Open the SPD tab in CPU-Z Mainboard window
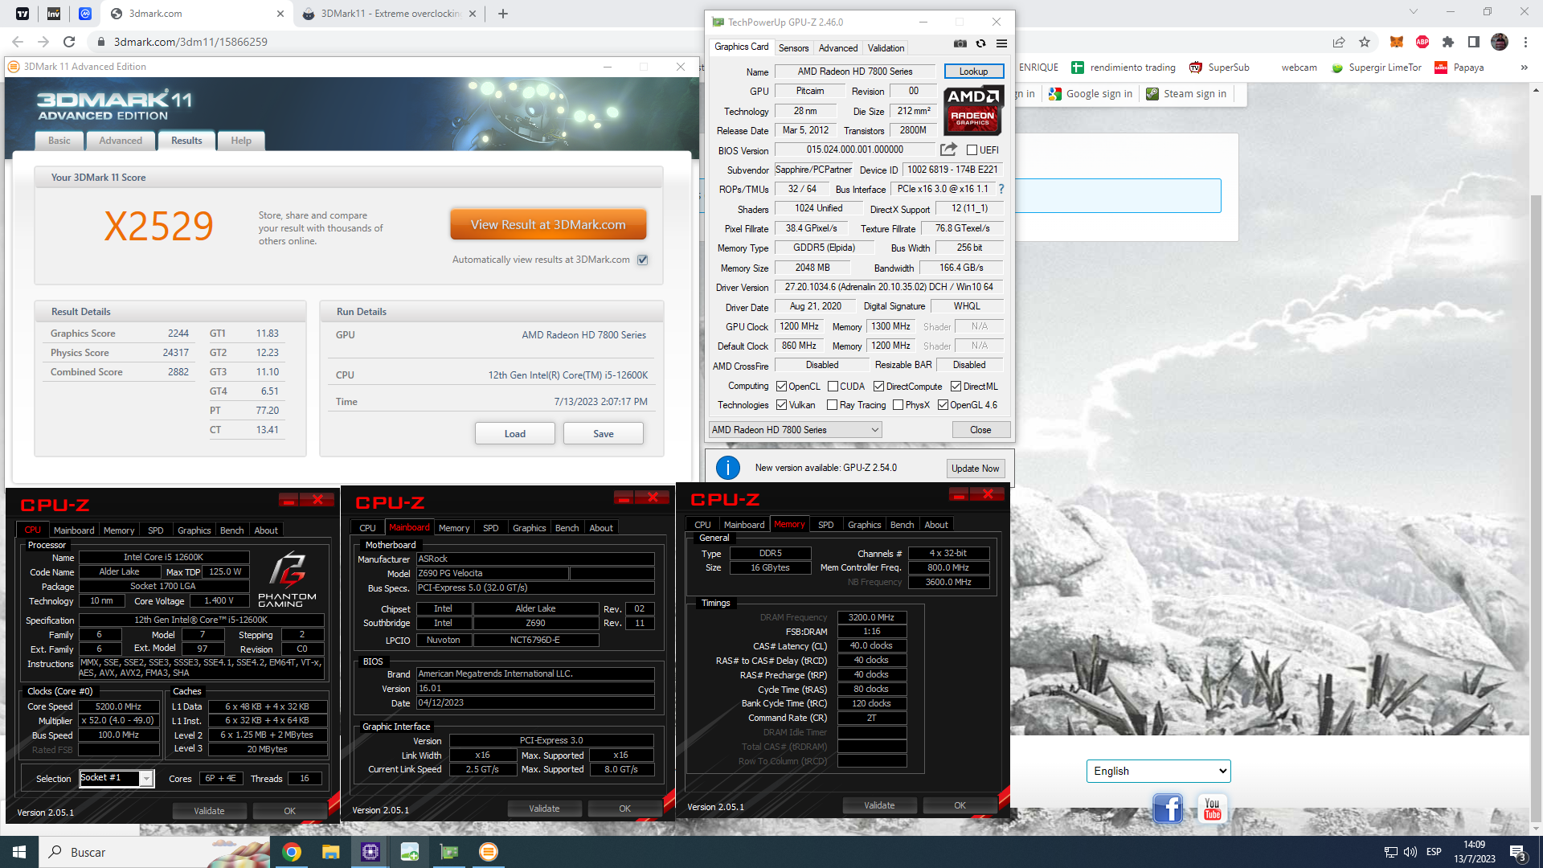Image resolution: width=1543 pixels, height=868 pixels. 490,528
